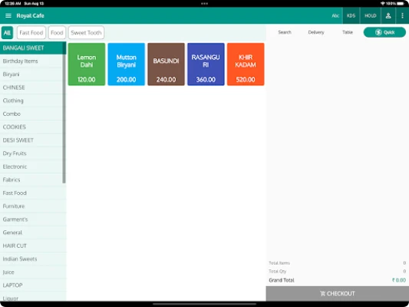Open the user profile icon in header

[x=388, y=15]
